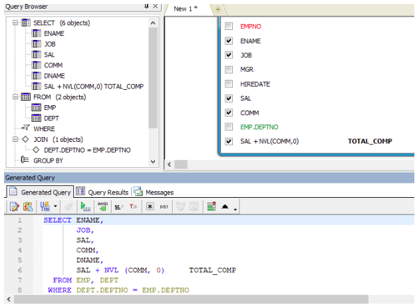The image size is (417, 307).
Task: Click the greyed gears toolbar icon
Action: tap(69, 206)
